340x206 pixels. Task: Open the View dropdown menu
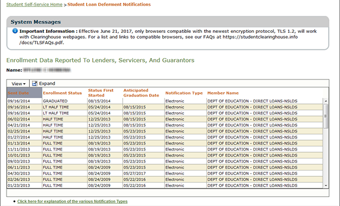point(18,84)
